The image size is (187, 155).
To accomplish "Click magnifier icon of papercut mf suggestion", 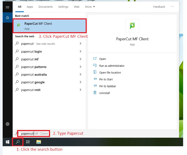I will click(x=17, y=59).
